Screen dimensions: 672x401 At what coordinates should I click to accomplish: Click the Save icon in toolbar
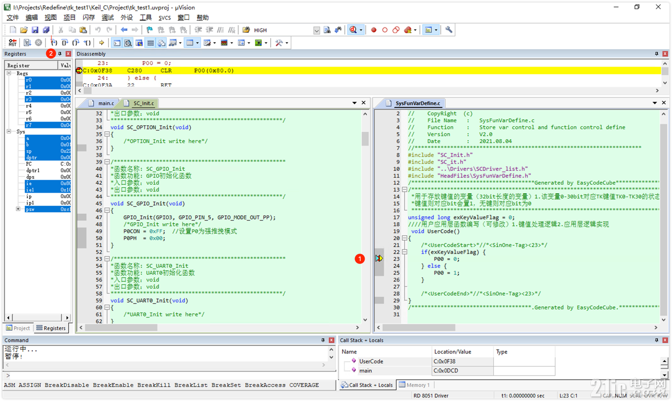[x=35, y=30]
